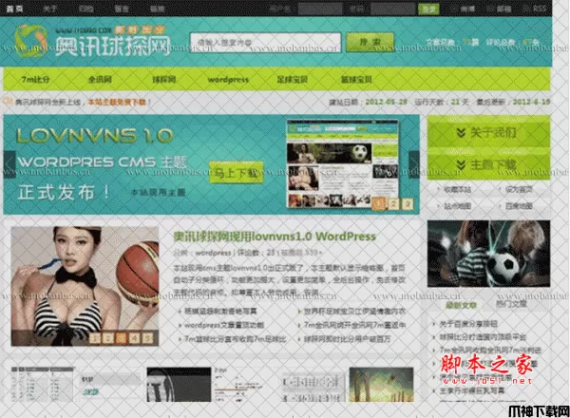Viewport: 570px width, 418px height.
Task: Open the theme preview screenshot in the banner
Action: click(x=342, y=164)
